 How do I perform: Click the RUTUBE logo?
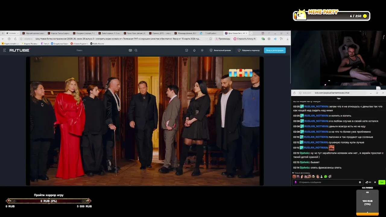[19, 50]
